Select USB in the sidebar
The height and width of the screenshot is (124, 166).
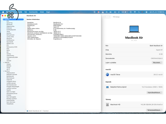click(8, 59)
